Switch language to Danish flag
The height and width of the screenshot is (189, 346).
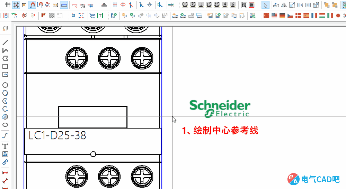coord(298,16)
